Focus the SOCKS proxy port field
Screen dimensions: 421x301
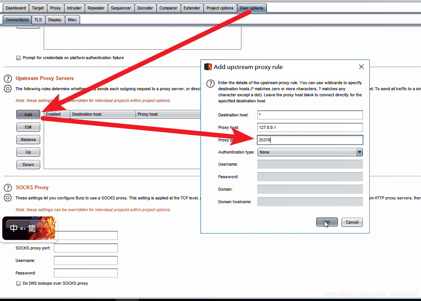click(85, 248)
